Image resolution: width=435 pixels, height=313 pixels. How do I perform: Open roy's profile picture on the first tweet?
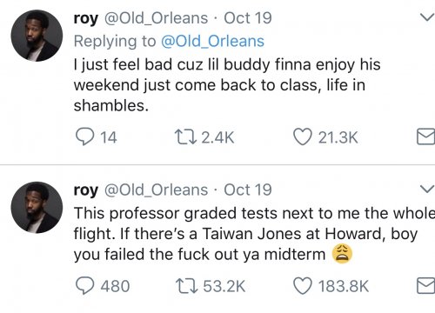tap(37, 36)
